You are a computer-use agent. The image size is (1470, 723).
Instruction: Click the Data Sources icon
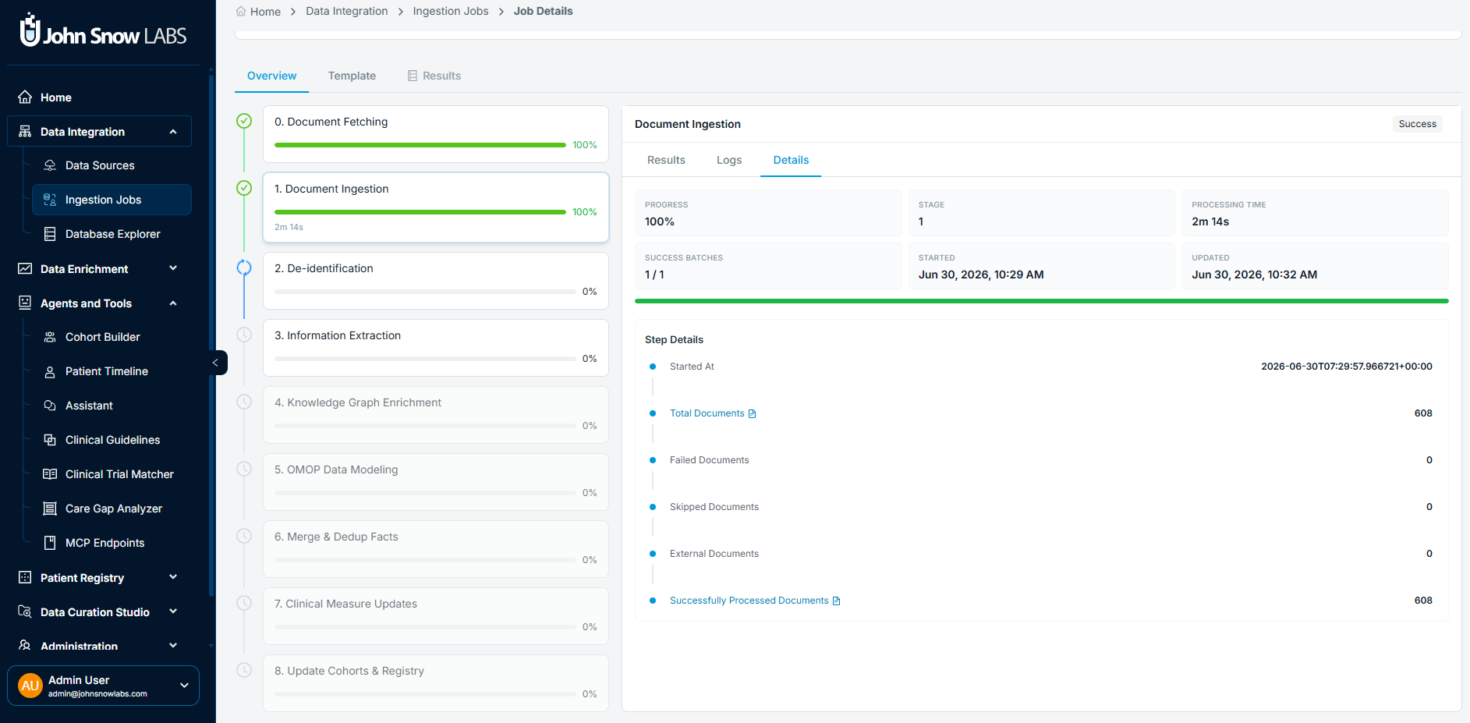pos(50,165)
